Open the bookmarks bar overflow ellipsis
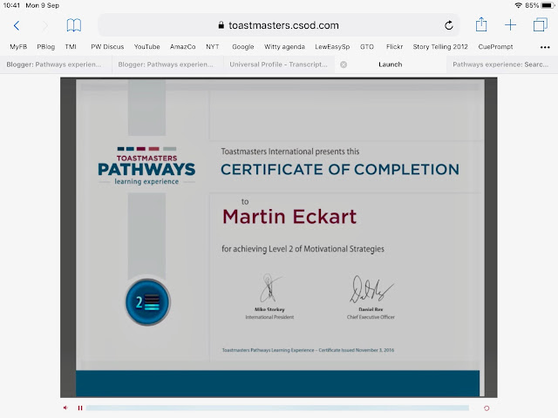The height and width of the screenshot is (418, 558). pos(545,47)
